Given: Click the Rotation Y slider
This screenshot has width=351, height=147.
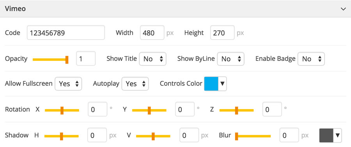Looking at the screenshot, I should tap(149, 110).
